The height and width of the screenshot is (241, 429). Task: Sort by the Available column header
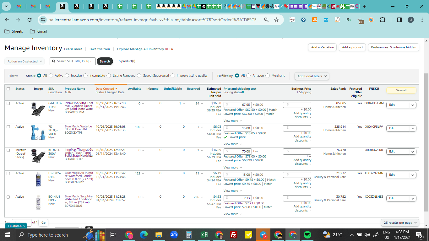click(x=134, y=89)
